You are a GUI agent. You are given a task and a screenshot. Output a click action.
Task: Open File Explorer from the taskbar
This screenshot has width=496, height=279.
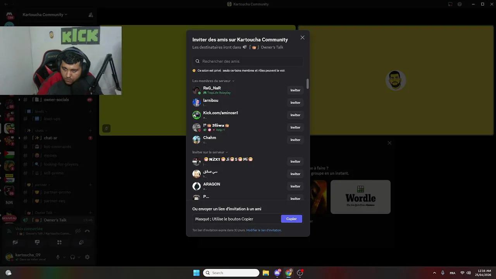tap(266, 273)
